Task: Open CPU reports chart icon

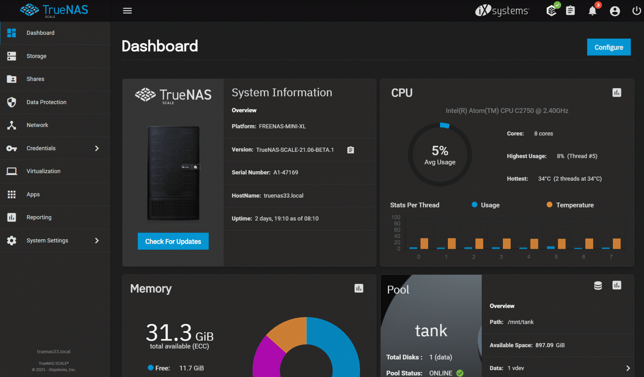Action: coord(616,93)
